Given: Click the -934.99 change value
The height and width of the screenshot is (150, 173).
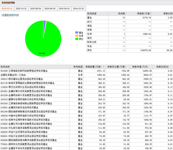Looking at the screenshot, I should [x=125, y=71].
